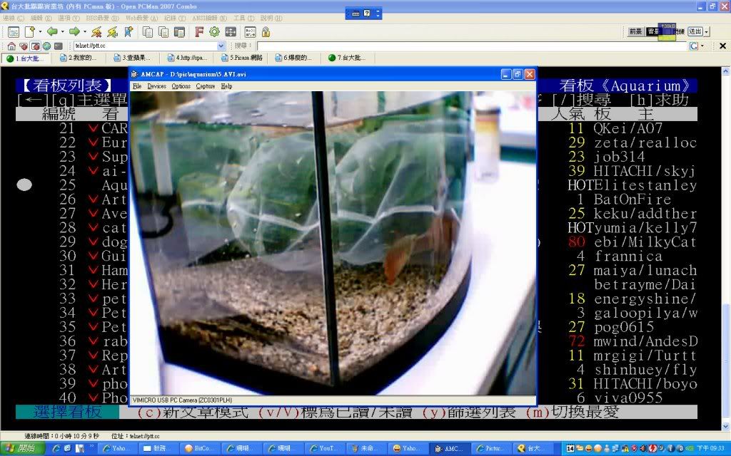
Task: Click the red F font icon
Action: (199, 32)
